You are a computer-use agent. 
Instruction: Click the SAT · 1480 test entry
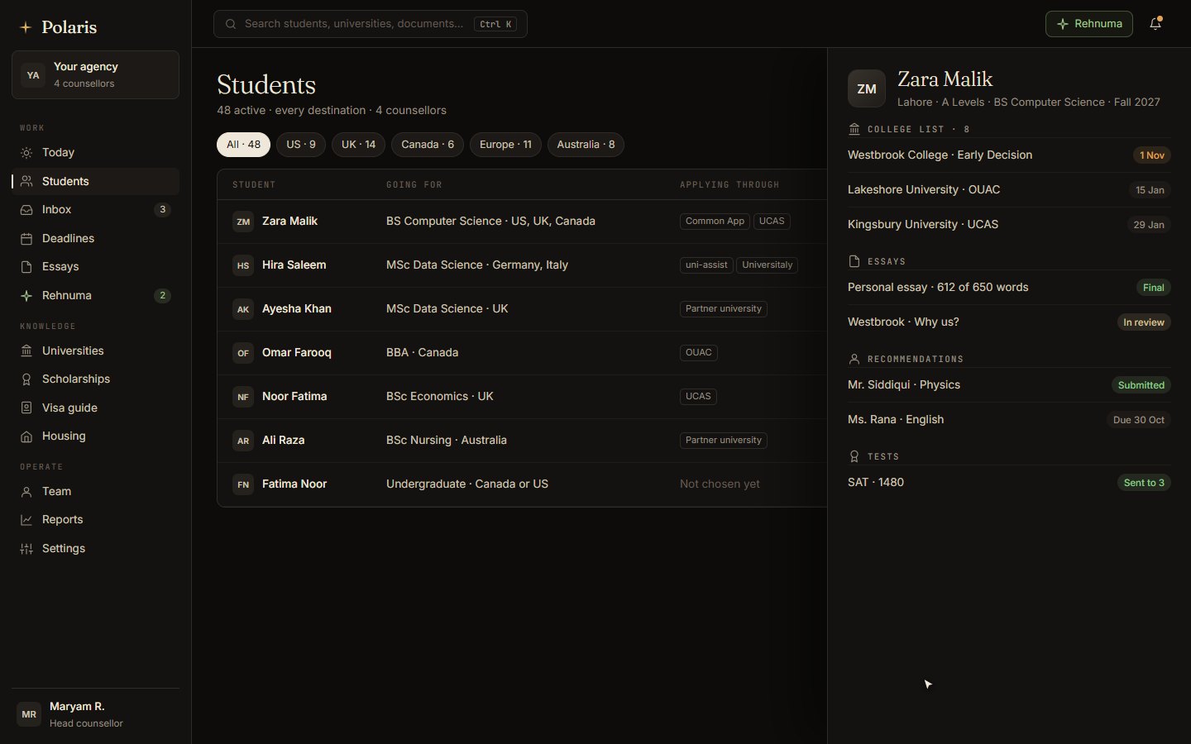(1009, 483)
